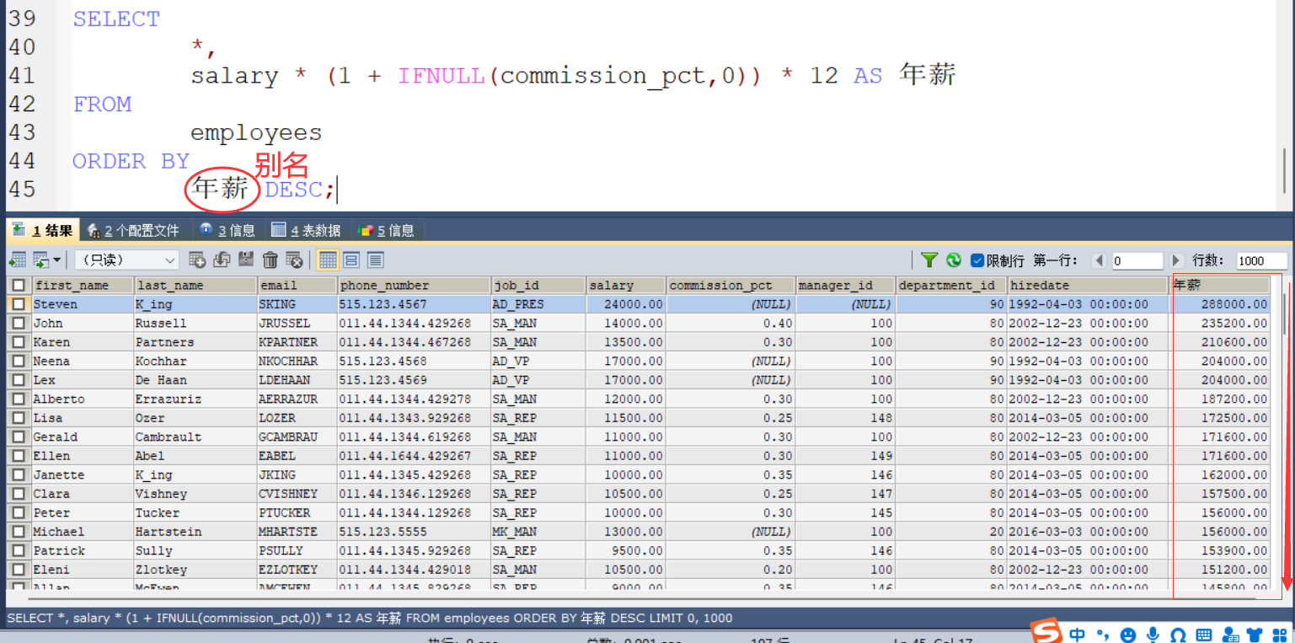Click the hiredate column header
This screenshot has width=1295, height=643.
(1089, 285)
